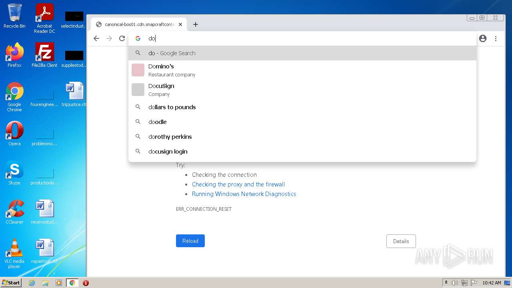Image resolution: width=512 pixels, height=288 pixels.
Task: Open the fourenginee desktop item
Action: tap(44, 98)
